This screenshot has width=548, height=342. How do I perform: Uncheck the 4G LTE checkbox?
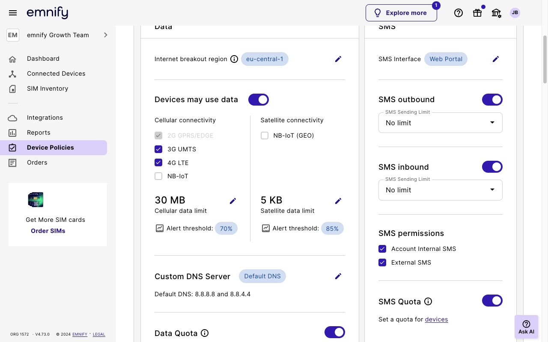[x=158, y=162]
